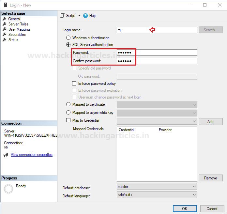This screenshot has width=227, height=214.
Task: Open the General page
Action: point(14,19)
